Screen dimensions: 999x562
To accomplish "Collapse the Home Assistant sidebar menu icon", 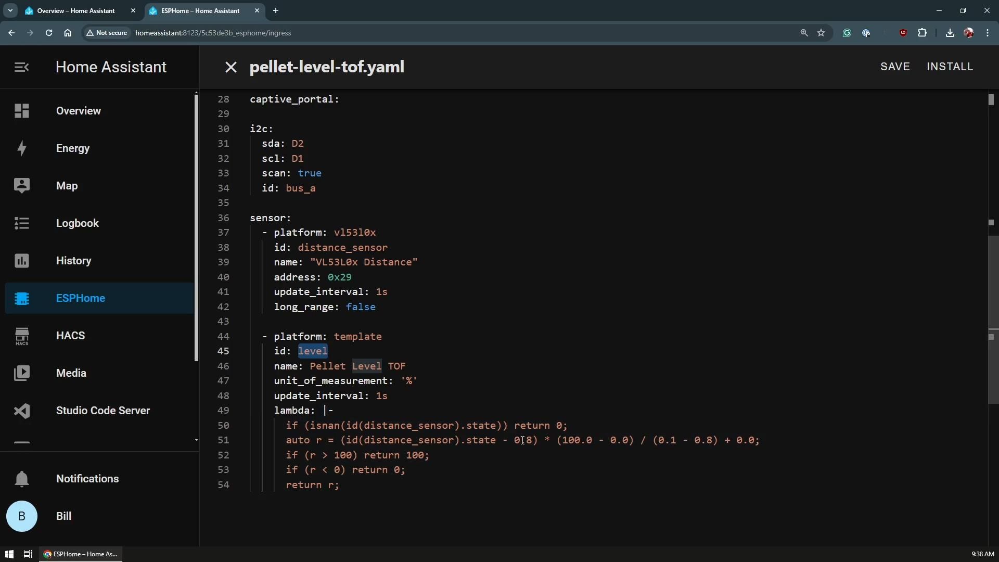I will click(22, 67).
